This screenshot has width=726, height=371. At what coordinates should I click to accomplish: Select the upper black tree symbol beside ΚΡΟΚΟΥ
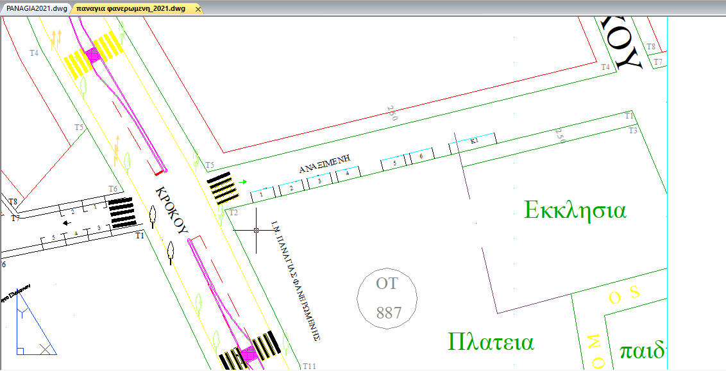153,217
